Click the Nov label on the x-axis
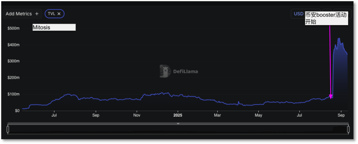 point(137,115)
